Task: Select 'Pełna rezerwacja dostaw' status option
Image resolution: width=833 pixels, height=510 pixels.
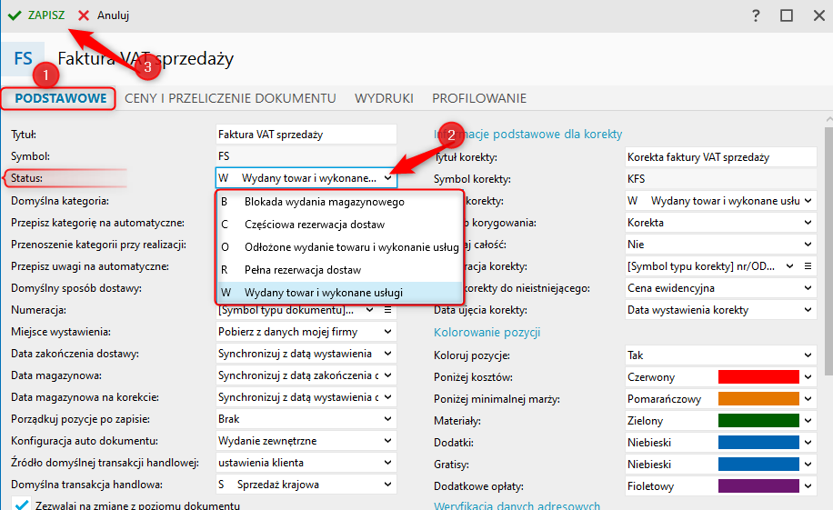Action: 303,270
